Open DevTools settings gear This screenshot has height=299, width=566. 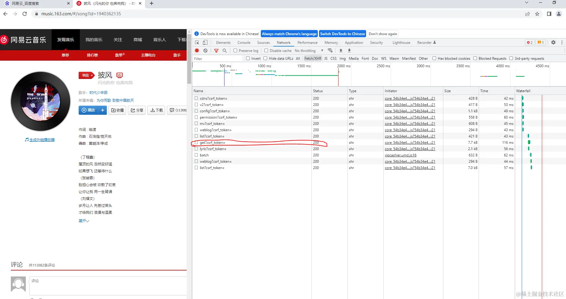point(553,42)
